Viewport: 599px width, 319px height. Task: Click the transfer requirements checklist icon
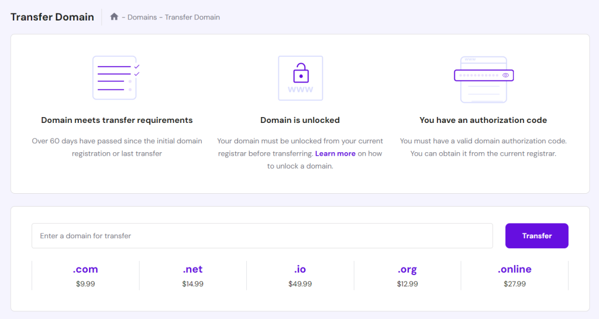tap(116, 78)
